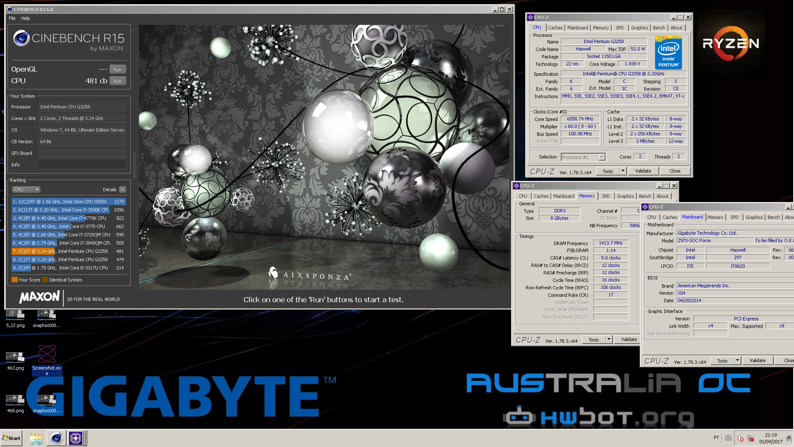The image size is (794, 447).
Task: Open the 5,22.png desktop icon
Action: [x=15, y=318]
